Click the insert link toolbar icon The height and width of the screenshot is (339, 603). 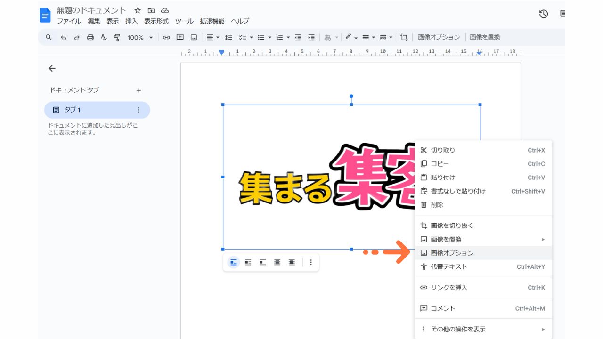166,38
